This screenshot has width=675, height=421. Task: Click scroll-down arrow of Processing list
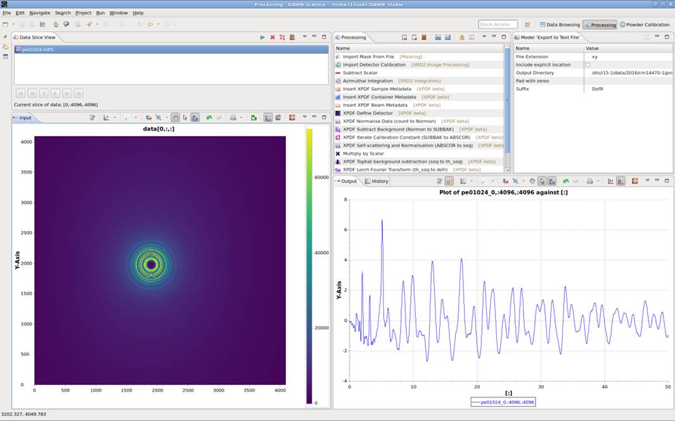pyautogui.click(x=506, y=170)
